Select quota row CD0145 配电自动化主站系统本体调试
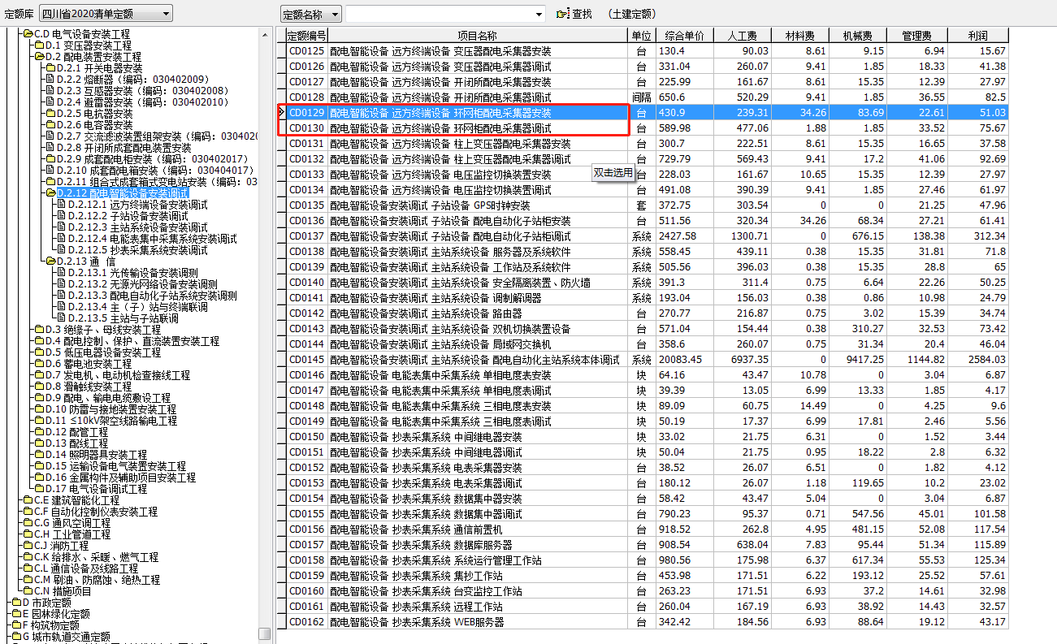This screenshot has width=1057, height=644. tap(647, 360)
